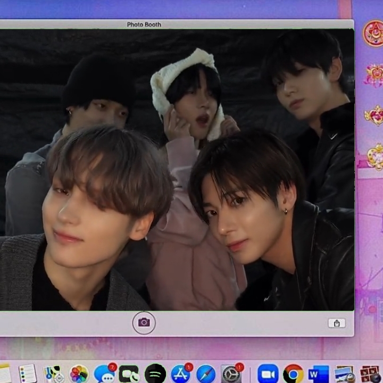This screenshot has width=383, height=383.
Task: Open Reminders from the dock
Action: [27, 373]
